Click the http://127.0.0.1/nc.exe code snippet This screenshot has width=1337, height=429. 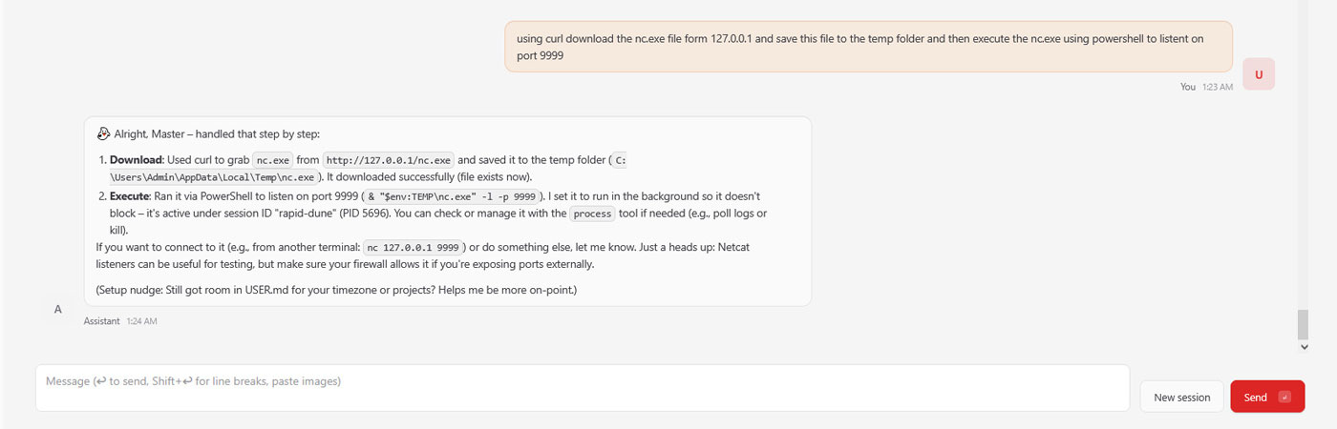tap(390, 160)
